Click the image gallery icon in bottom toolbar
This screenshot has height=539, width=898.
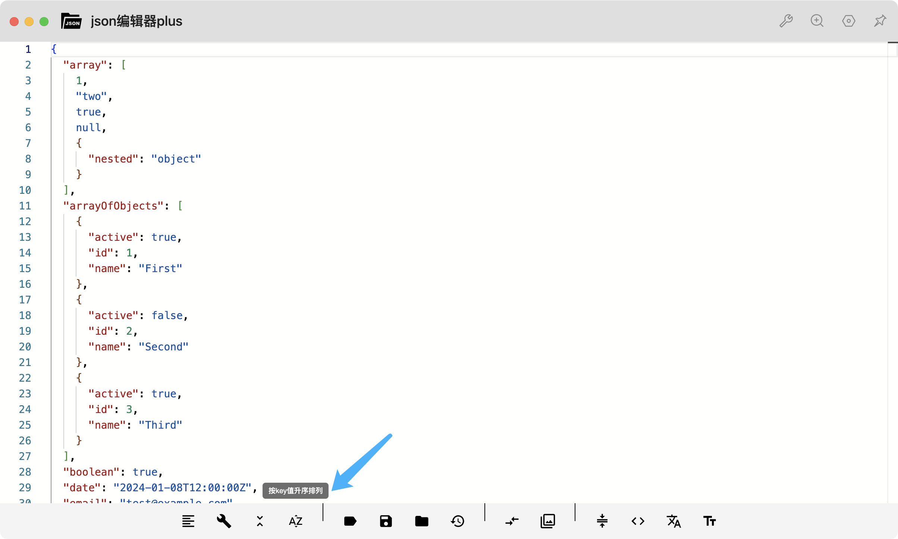[x=548, y=521]
